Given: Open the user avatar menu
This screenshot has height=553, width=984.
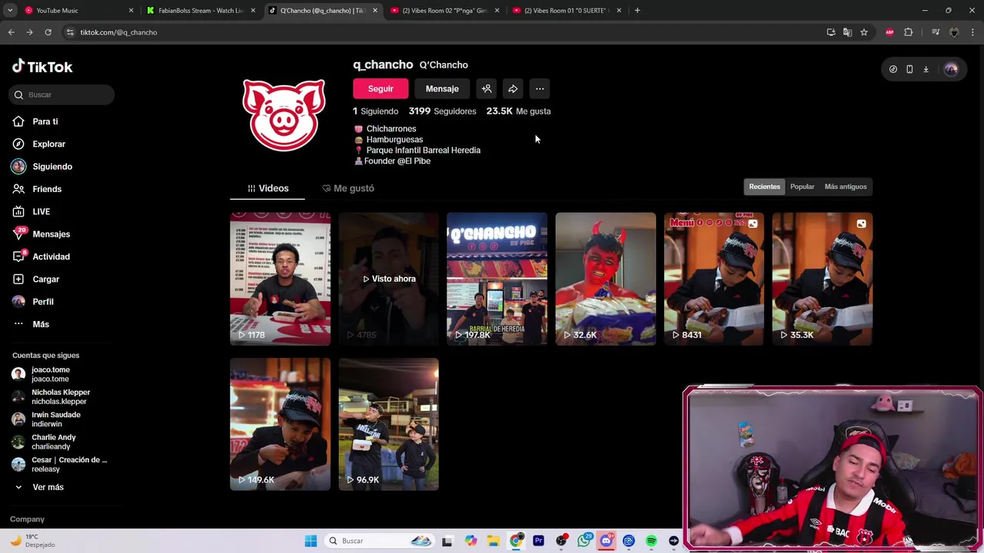Looking at the screenshot, I should (951, 69).
